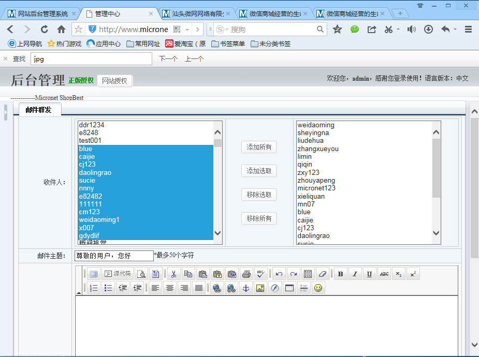Image resolution: width=479 pixels, height=357 pixels.
Task: Decrease the paragraph indent
Action: tap(123, 288)
